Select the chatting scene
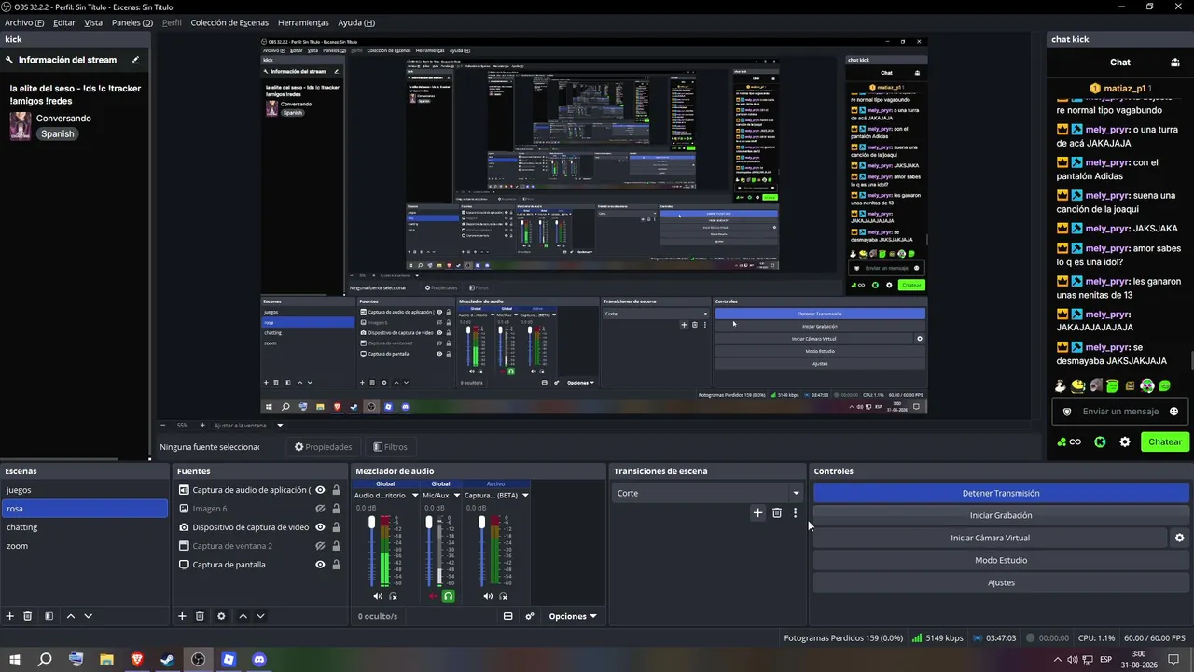 tap(85, 527)
